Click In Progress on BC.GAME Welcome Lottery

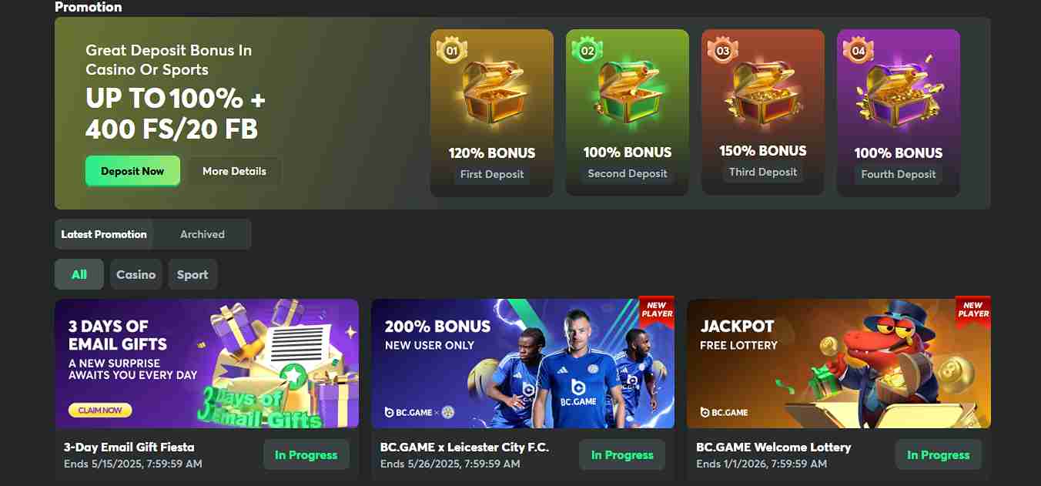(938, 454)
